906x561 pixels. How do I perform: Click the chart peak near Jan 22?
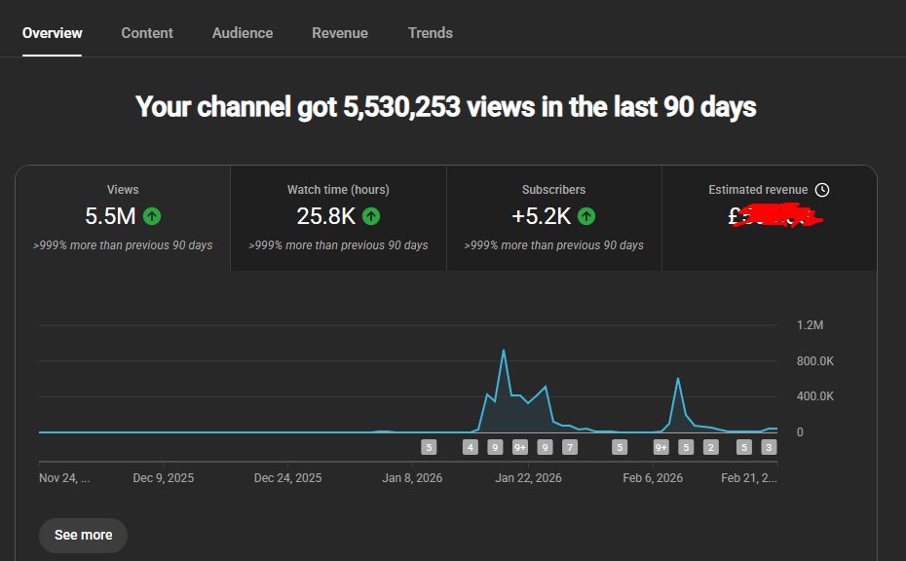coord(504,351)
